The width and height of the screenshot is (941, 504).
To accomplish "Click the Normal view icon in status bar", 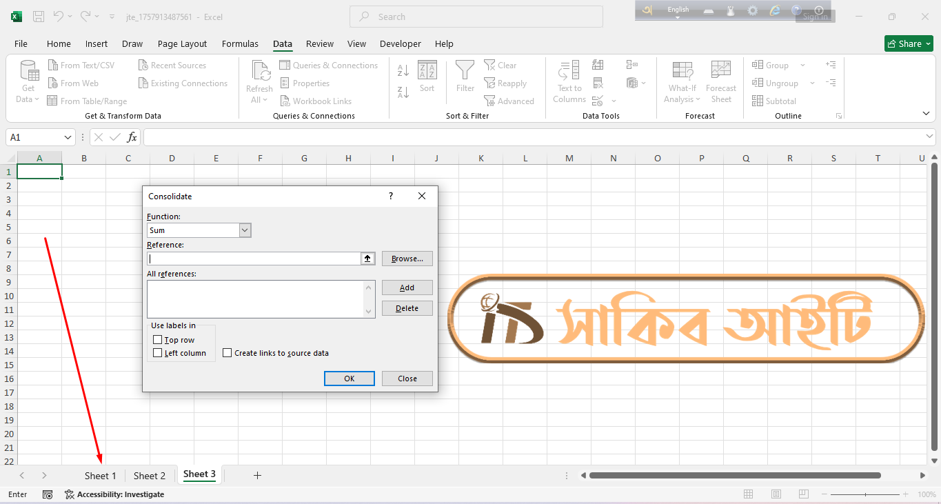I will 748,494.
